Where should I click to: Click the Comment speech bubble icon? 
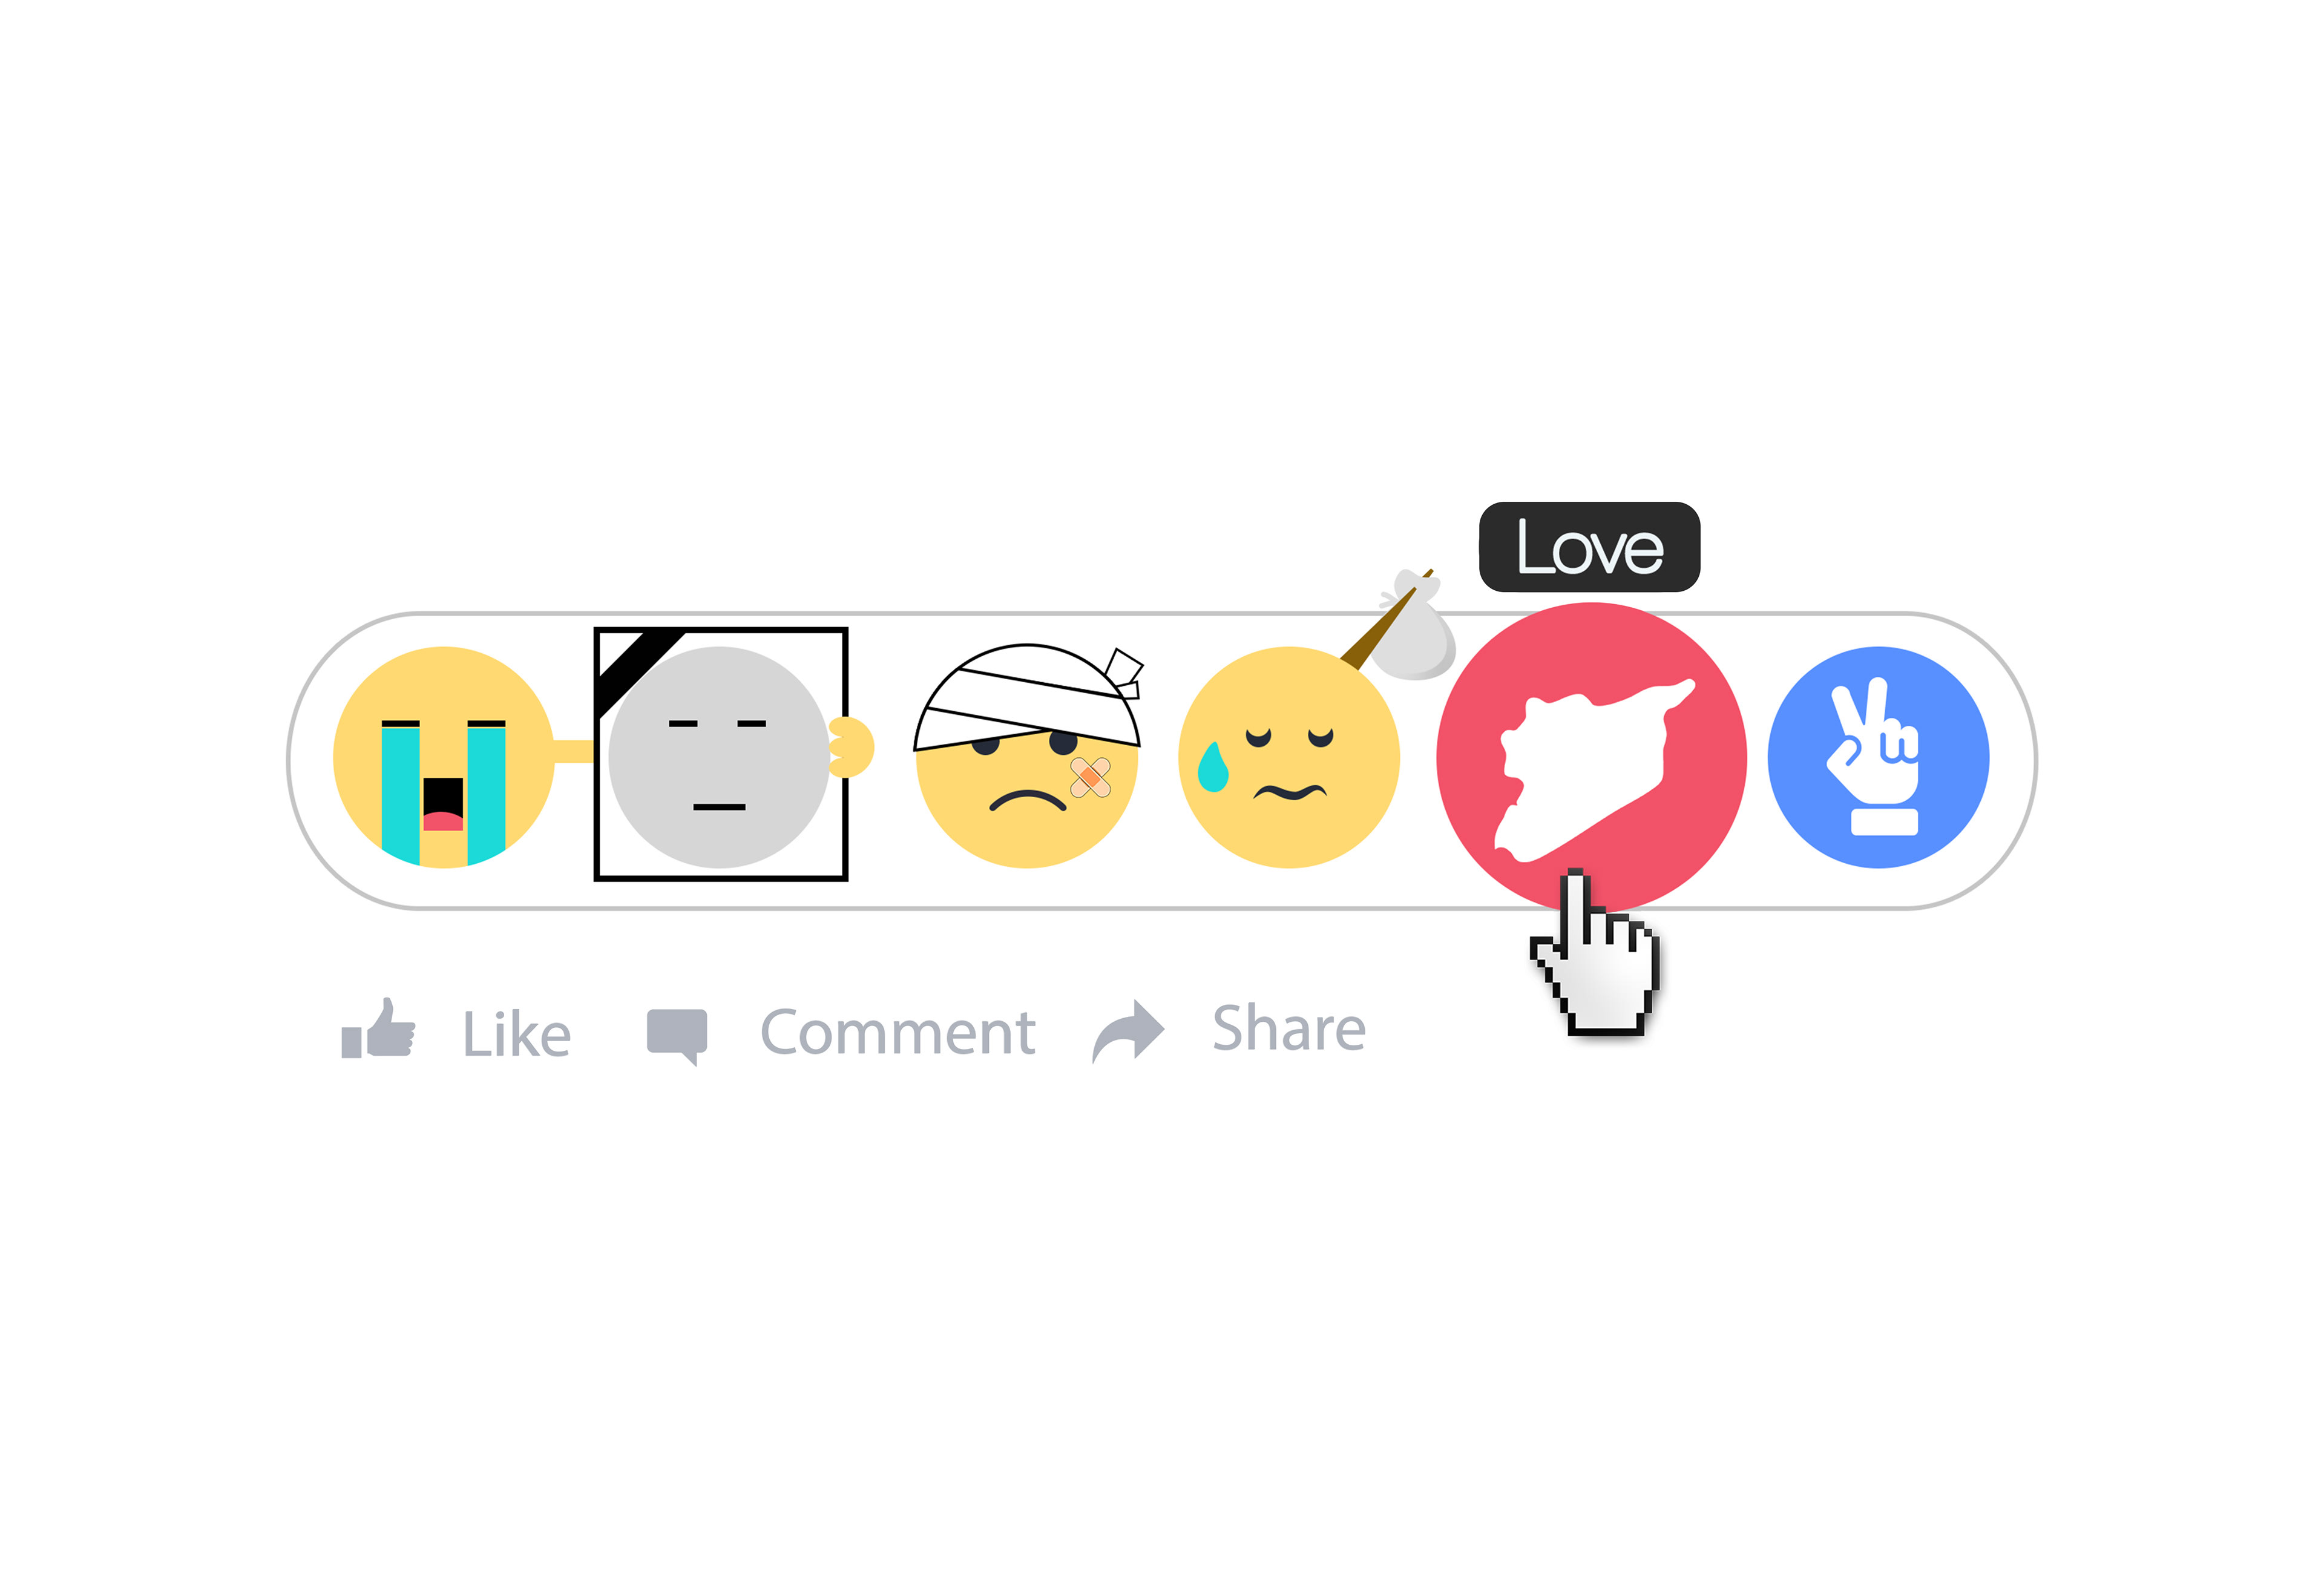coord(677,1036)
